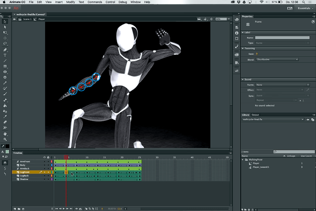Open the Modify menu
This screenshot has height=211, width=316.
(70, 2)
